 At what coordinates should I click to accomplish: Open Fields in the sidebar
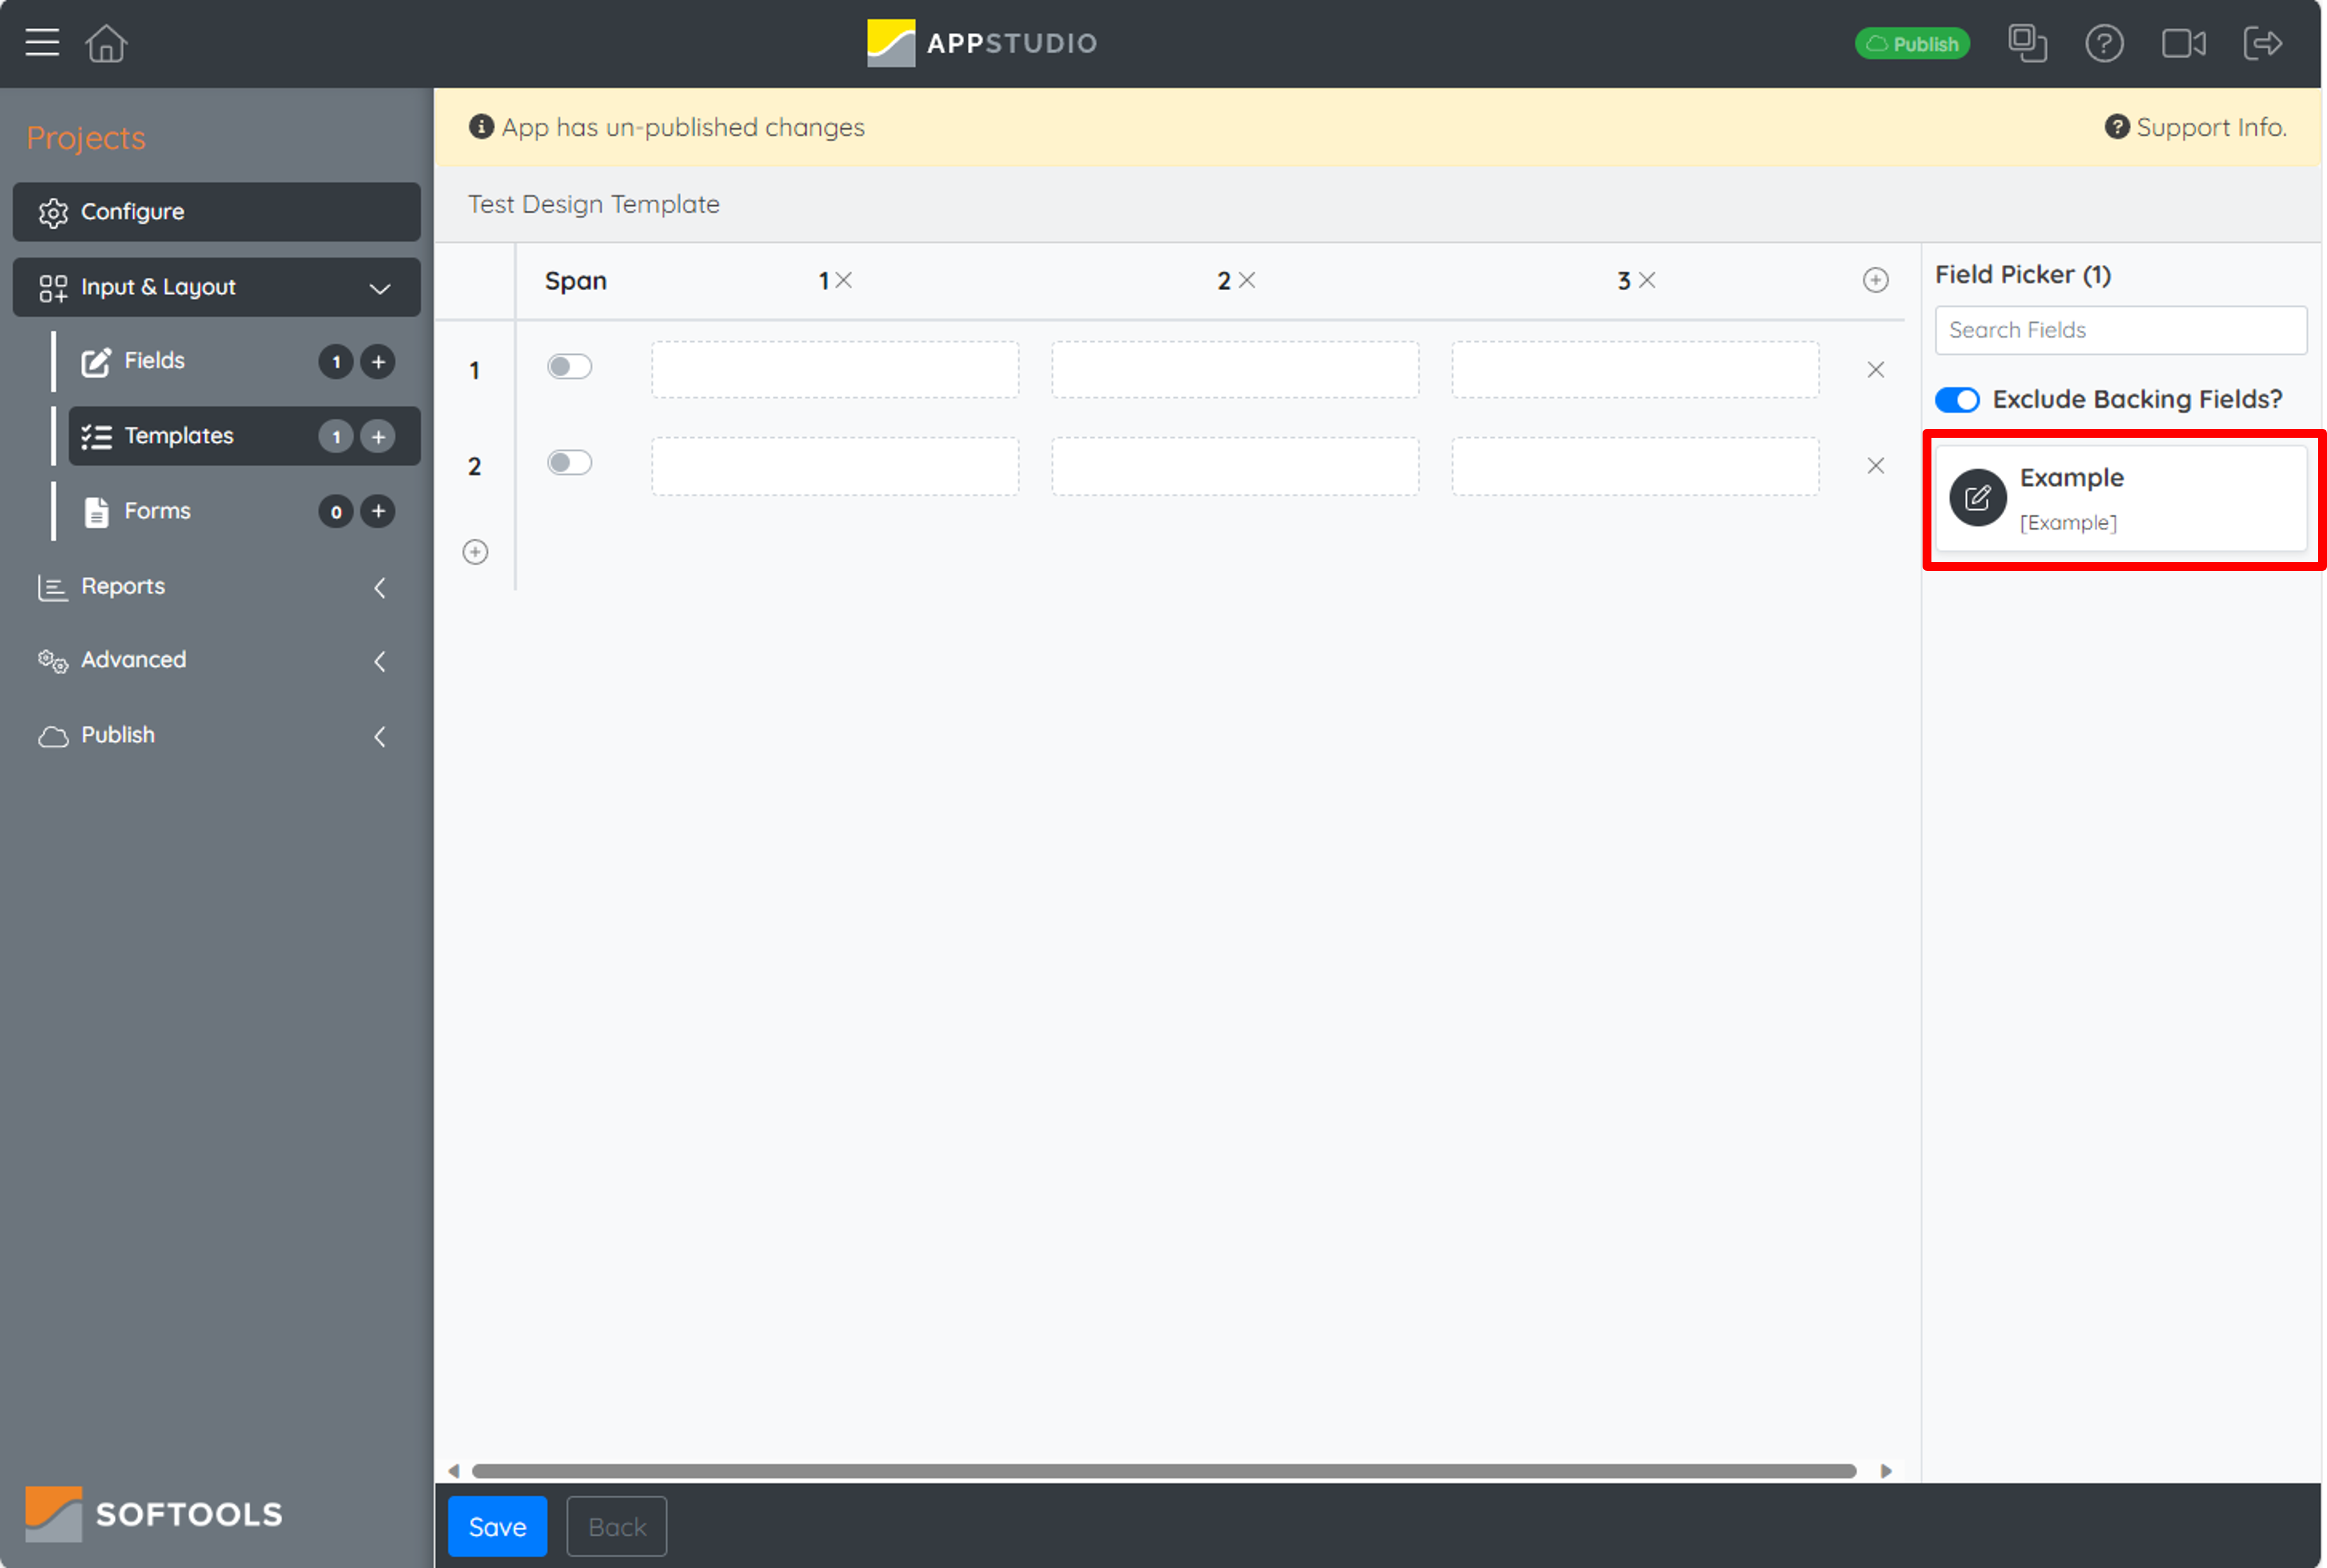pos(154,361)
